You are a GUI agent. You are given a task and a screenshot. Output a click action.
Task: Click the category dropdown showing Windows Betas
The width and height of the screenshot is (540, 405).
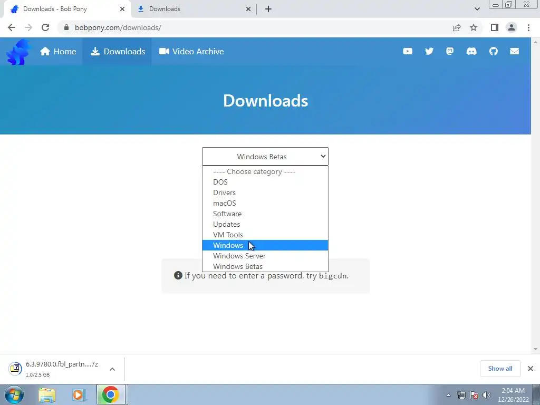pyautogui.click(x=265, y=157)
